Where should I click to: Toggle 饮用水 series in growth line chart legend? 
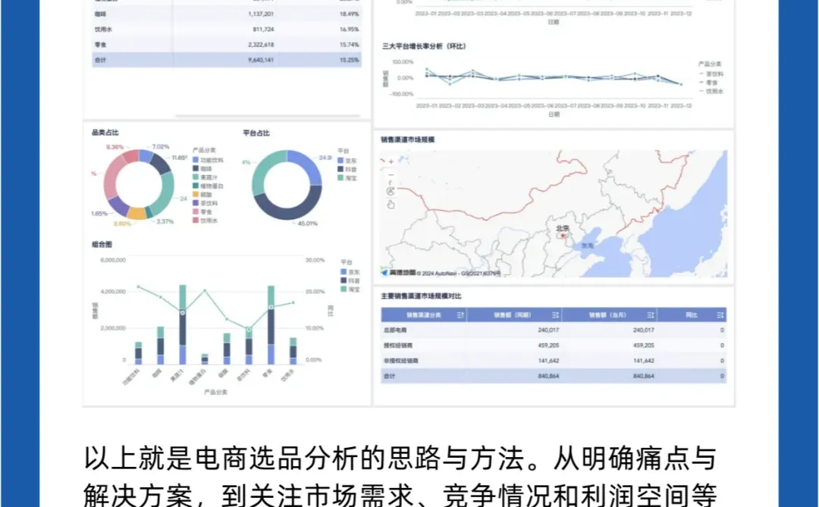point(711,91)
